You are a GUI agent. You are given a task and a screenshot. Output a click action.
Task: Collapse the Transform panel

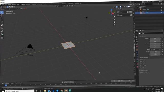tap(142, 36)
